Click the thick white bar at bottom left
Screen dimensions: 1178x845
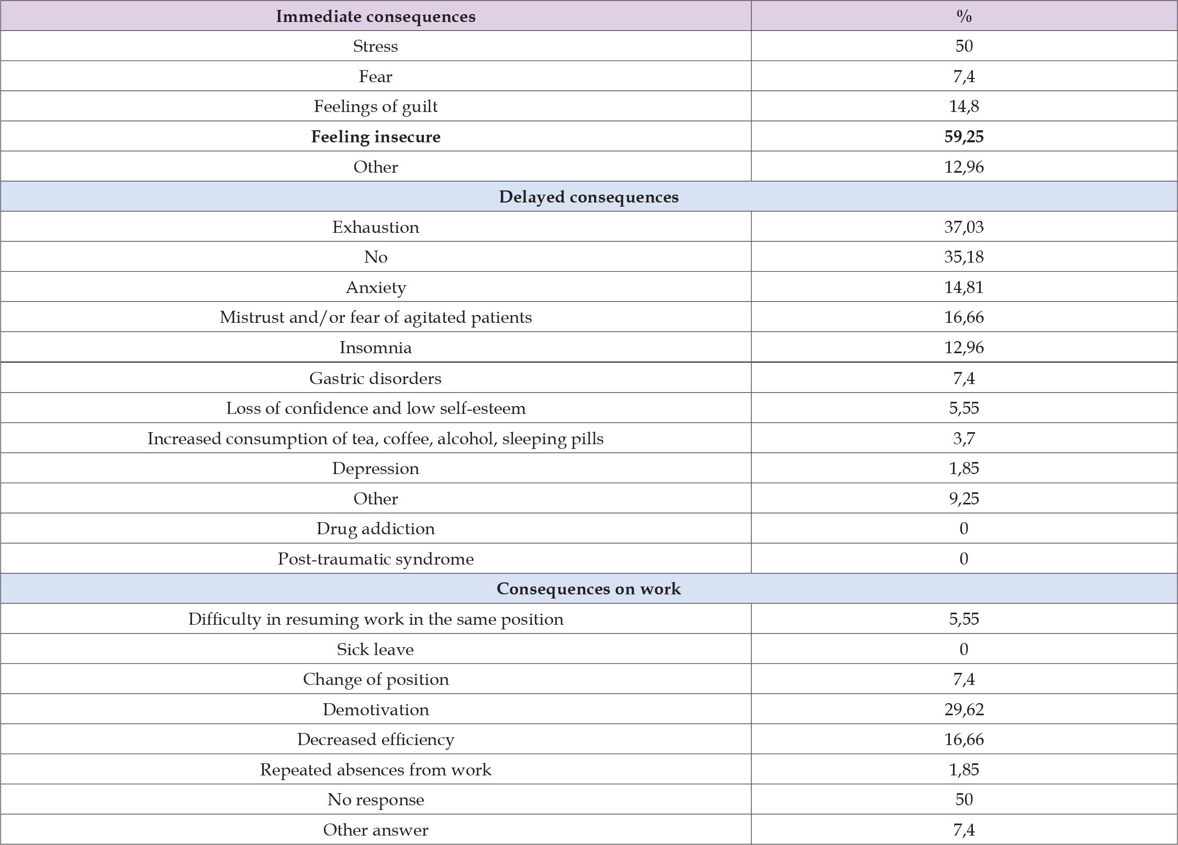288,749
